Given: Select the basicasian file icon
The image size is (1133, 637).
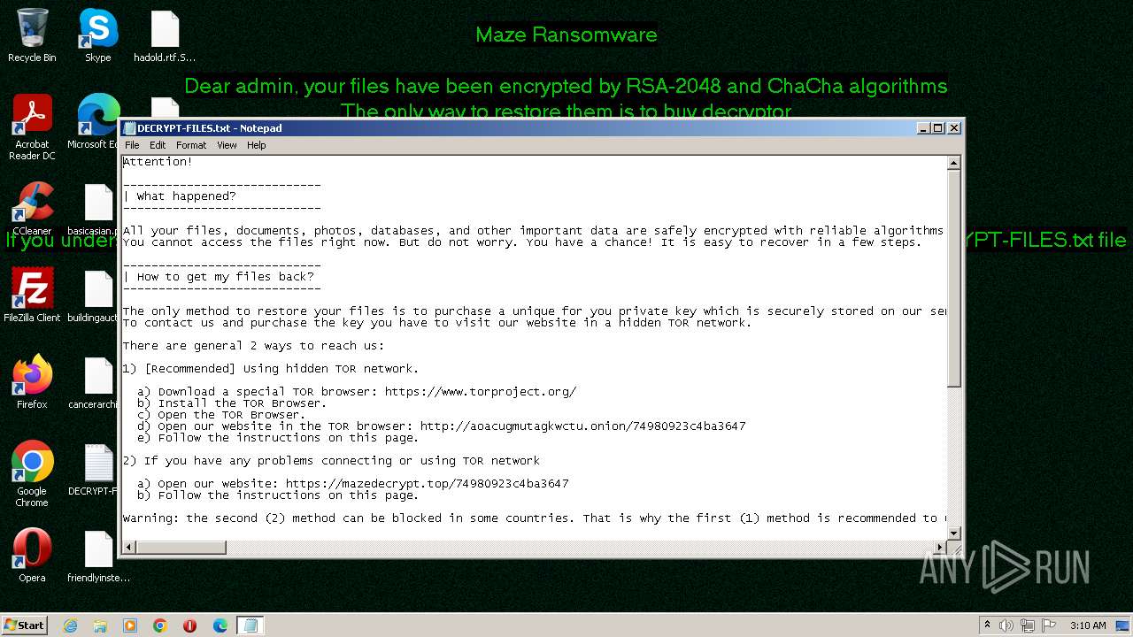Looking at the screenshot, I should [x=98, y=209].
